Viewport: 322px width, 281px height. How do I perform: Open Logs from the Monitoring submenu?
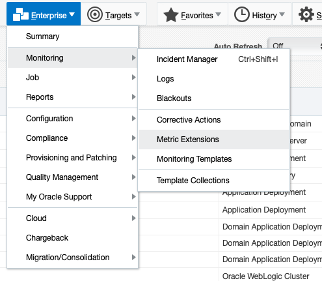tap(213, 79)
